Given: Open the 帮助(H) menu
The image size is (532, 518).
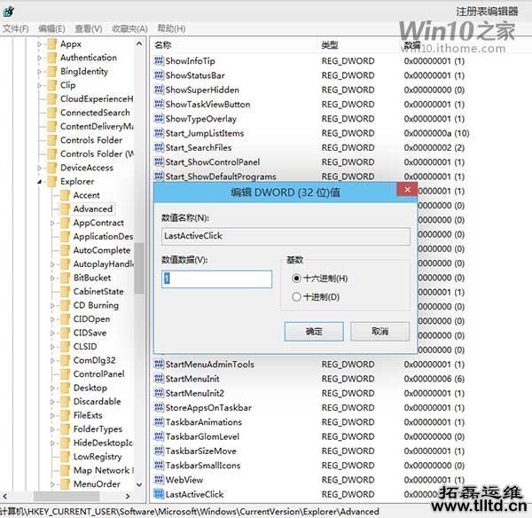Looking at the screenshot, I should [x=171, y=29].
